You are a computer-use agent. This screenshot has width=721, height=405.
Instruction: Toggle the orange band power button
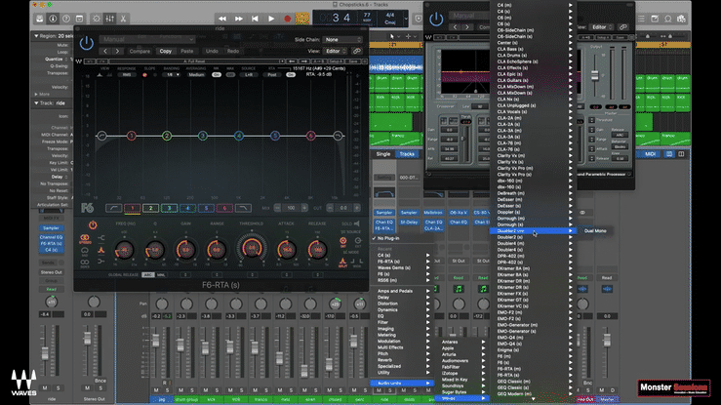93,225
